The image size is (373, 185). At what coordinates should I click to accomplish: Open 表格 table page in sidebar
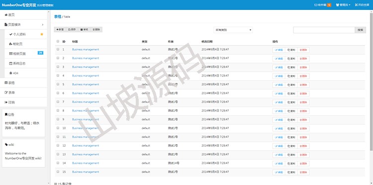click(23, 83)
